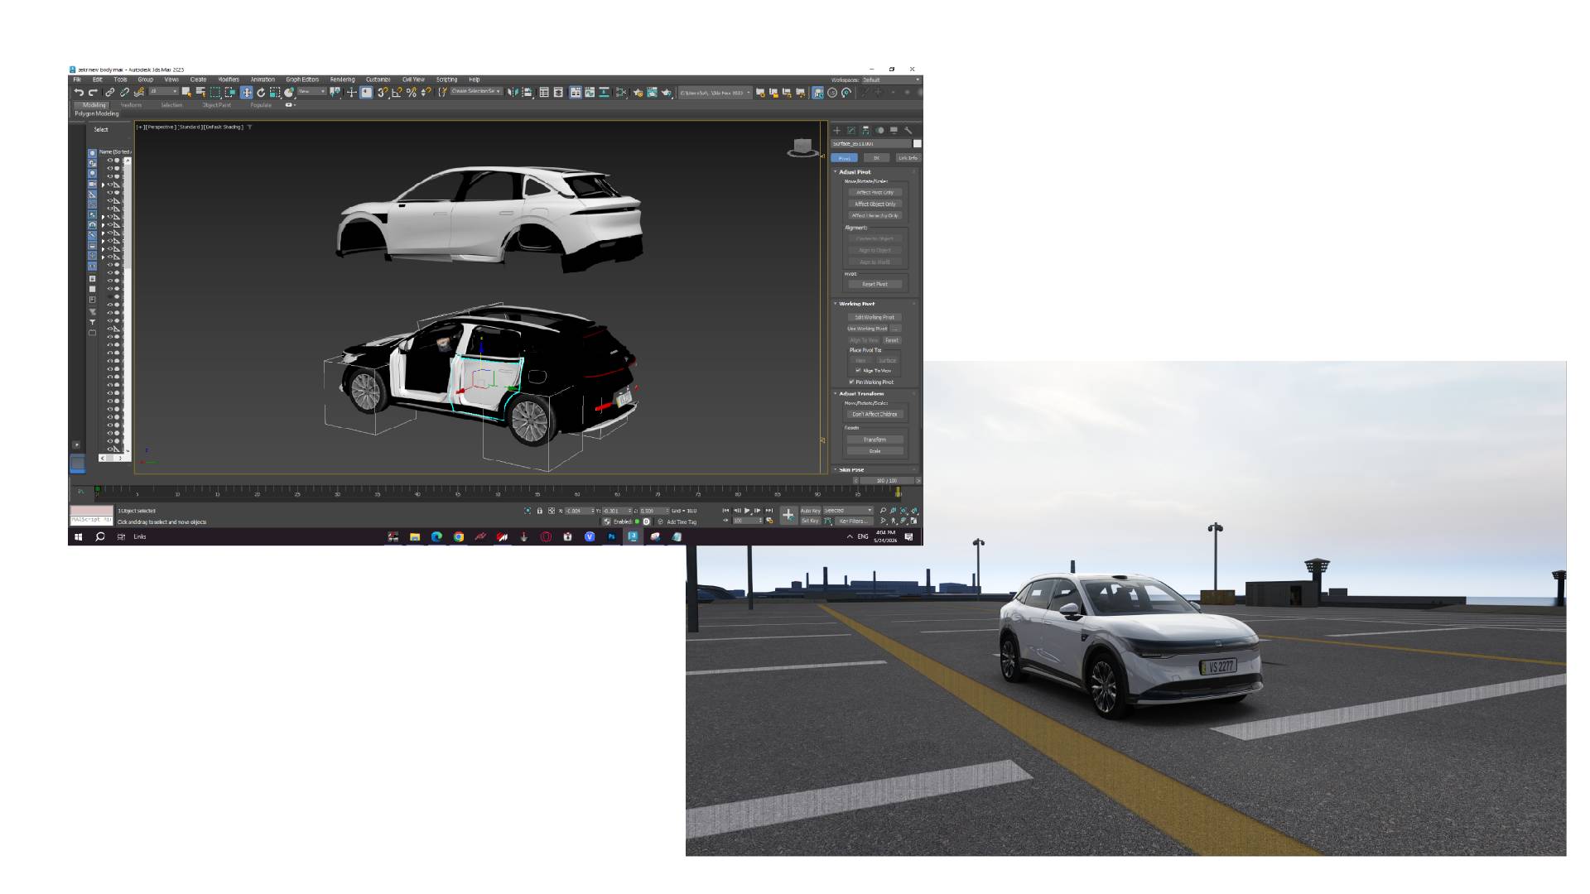Viewport: 1590px width, 894px height.
Task: Toggle Angle Snap in main toolbar
Action: (397, 92)
